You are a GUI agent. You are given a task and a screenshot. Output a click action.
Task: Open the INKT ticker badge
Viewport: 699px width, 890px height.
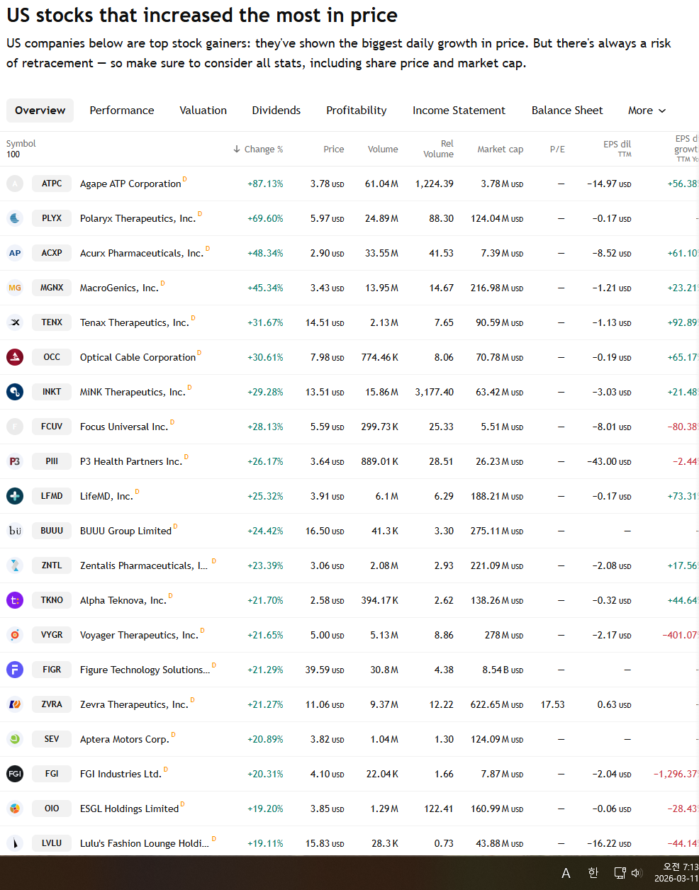click(x=52, y=392)
